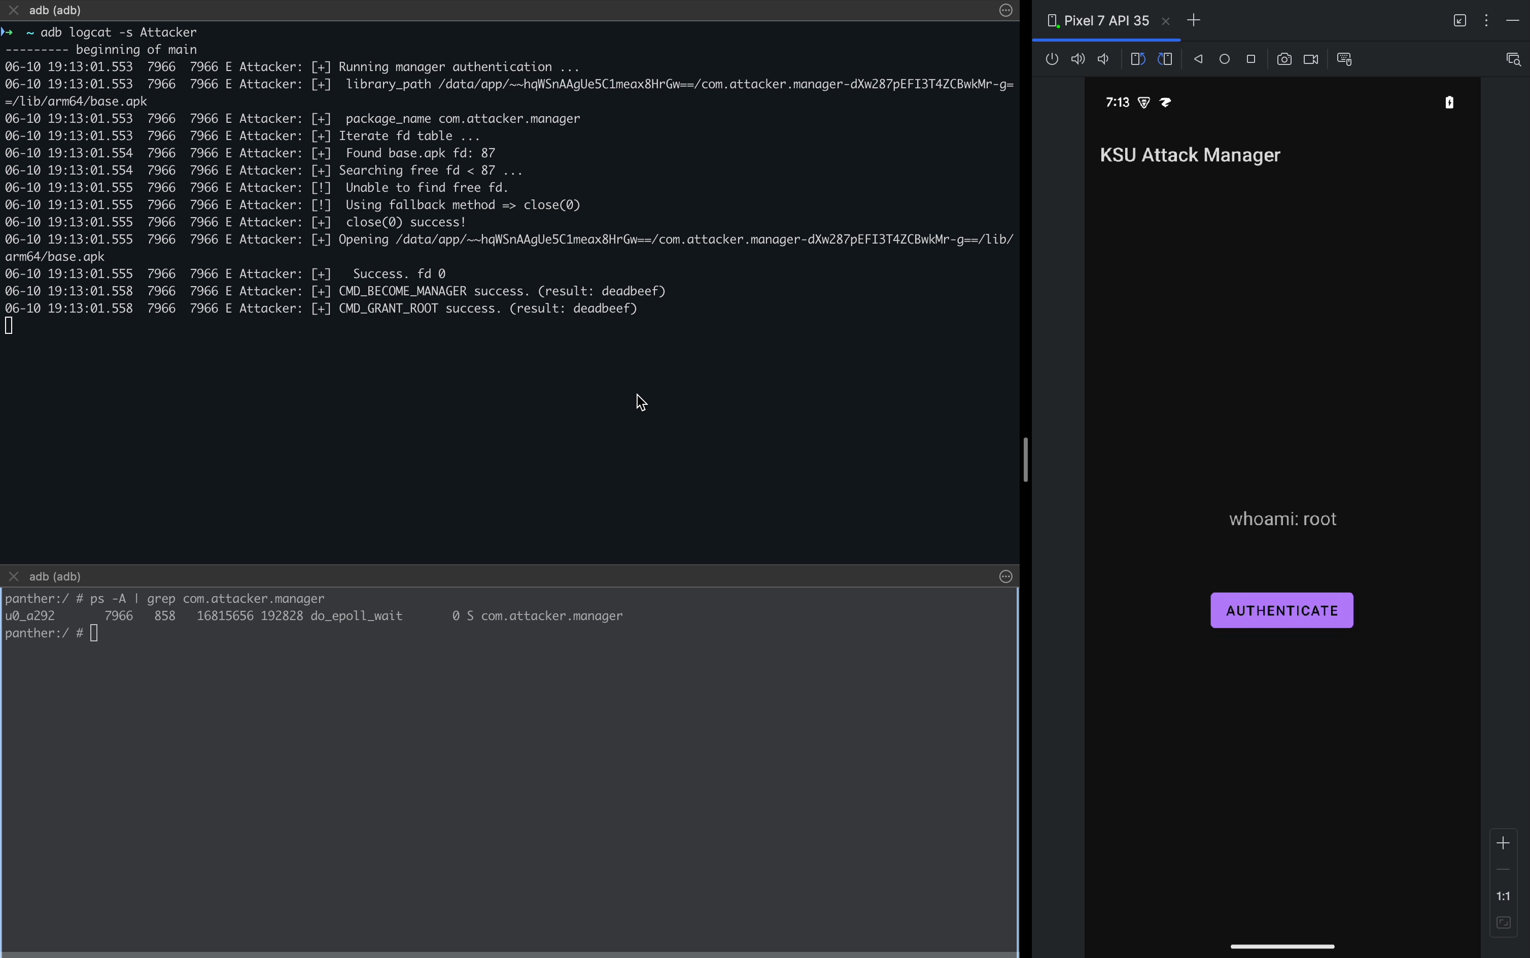Viewport: 1530px width, 958px height.
Task: Open the emulator three-dot options menu
Action: (1486, 20)
